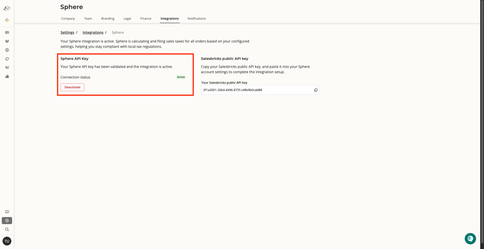Go to Settings breadcrumb link
This screenshot has width=484, height=249.
tap(67, 32)
